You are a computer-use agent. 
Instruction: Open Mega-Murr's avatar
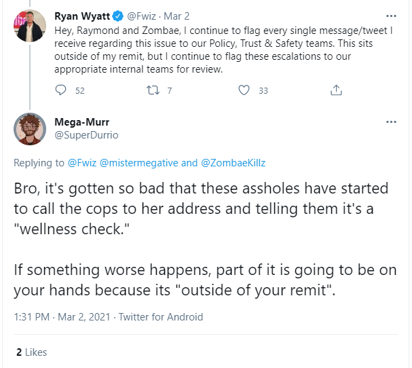click(31, 130)
